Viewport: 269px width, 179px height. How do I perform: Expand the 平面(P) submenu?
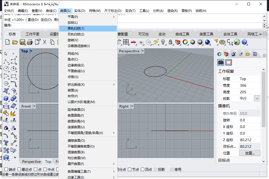pos(88,17)
